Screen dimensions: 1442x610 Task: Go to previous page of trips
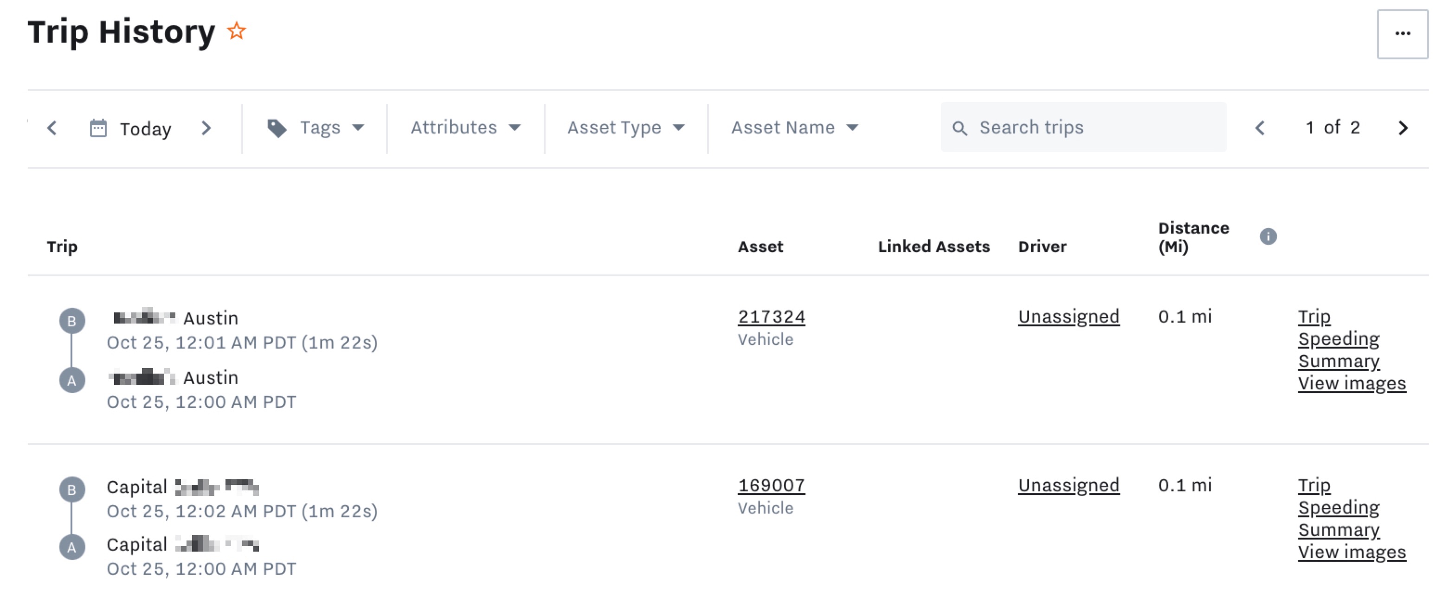point(1260,128)
